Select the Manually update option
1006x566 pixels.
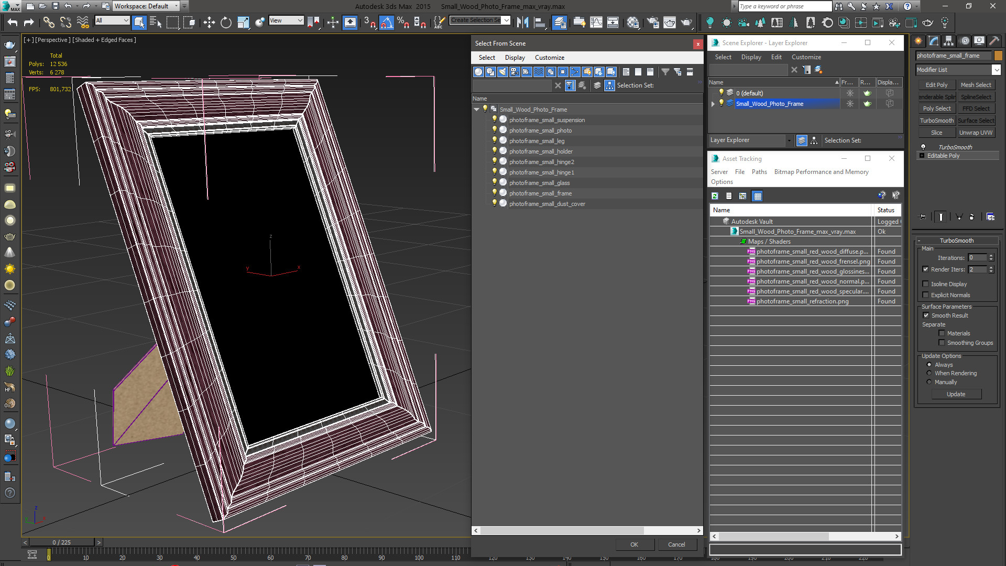pyautogui.click(x=930, y=382)
